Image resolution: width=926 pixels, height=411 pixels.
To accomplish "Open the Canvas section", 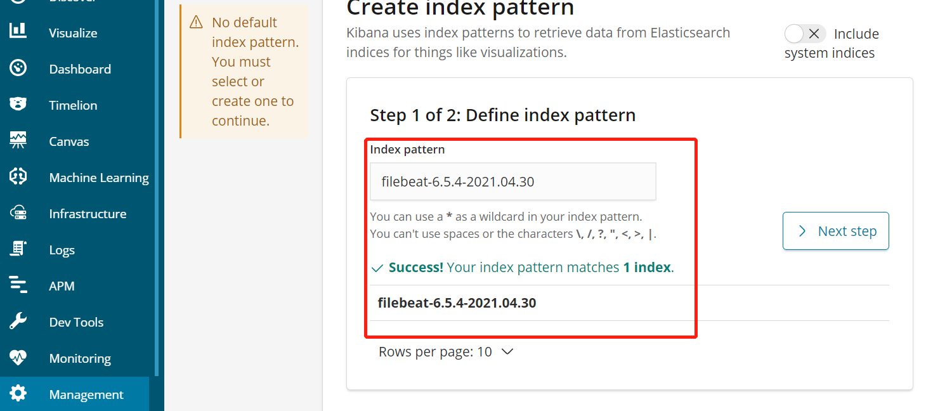I will tap(69, 141).
